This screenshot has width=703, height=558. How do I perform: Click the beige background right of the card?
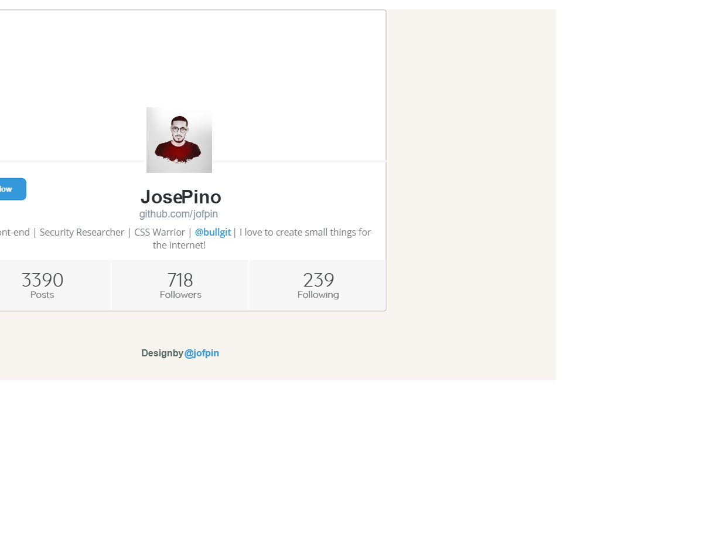[x=471, y=193]
